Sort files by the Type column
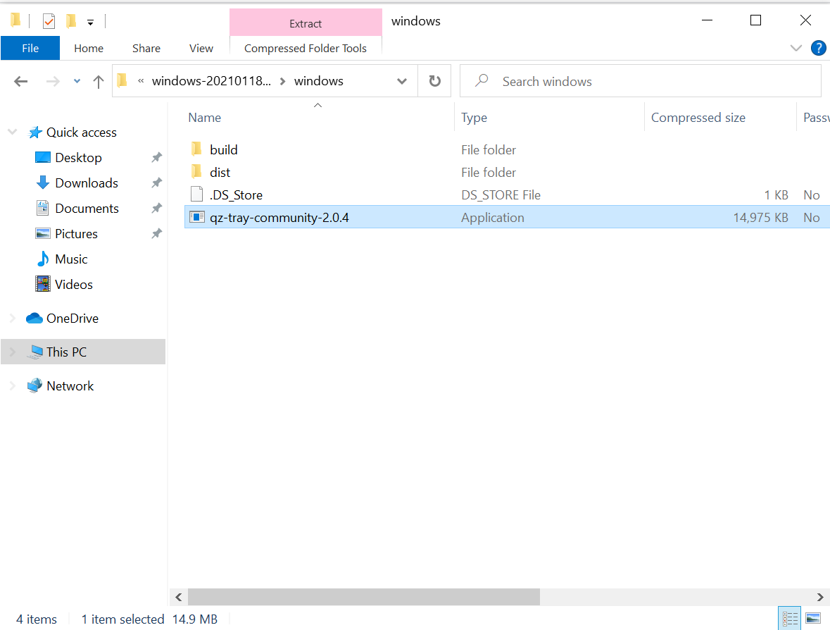The width and height of the screenshot is (830, 630). [x=474, y=118]
